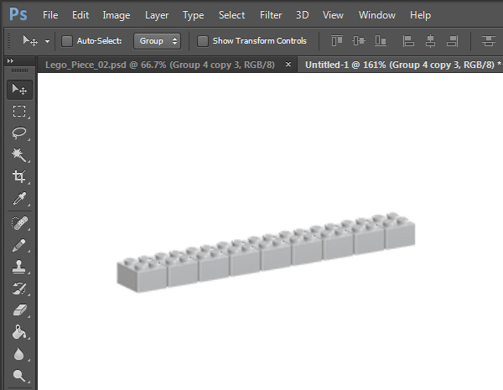
Task: Click Align Vertical Centers icon
Action: (x=359, y=41)
